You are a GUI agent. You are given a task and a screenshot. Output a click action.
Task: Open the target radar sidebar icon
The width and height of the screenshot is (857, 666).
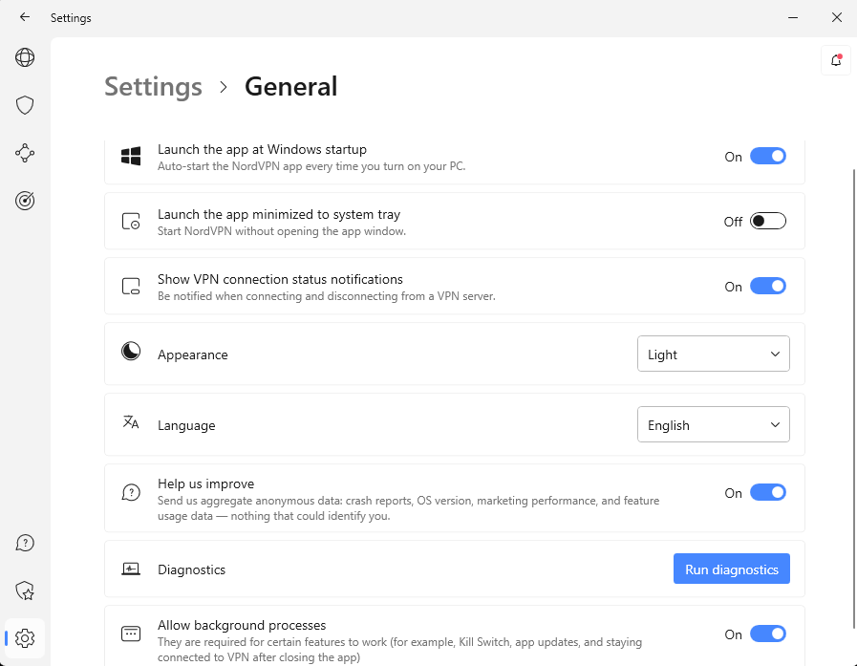coord(25,201)
